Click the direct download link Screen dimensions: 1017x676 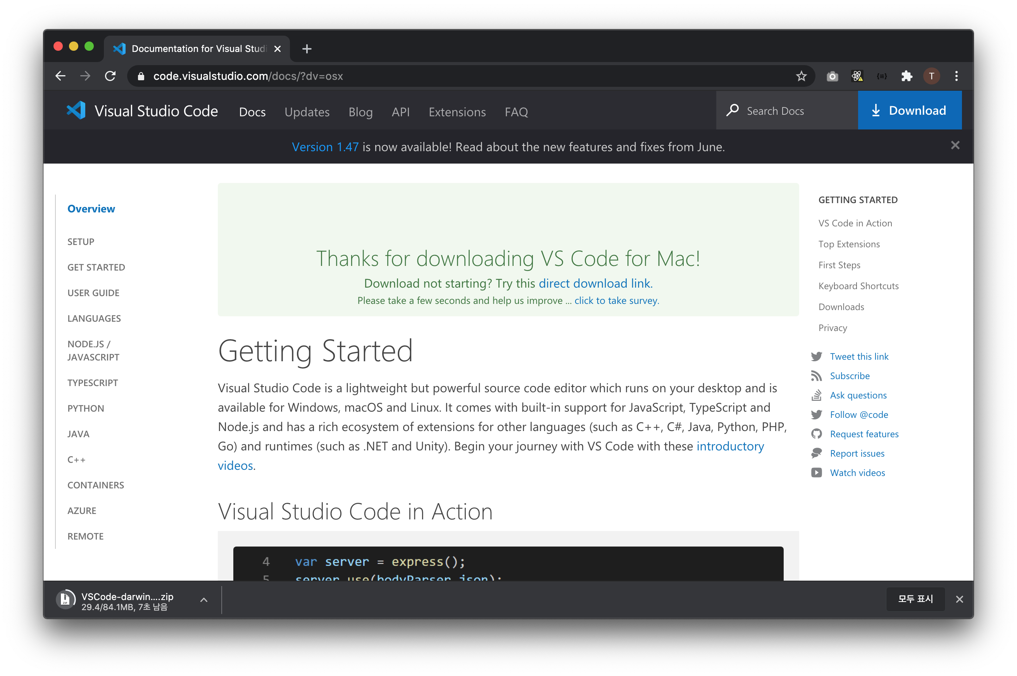(x=595, y=283)
